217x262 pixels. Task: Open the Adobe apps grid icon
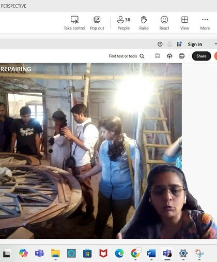[179, 45]
